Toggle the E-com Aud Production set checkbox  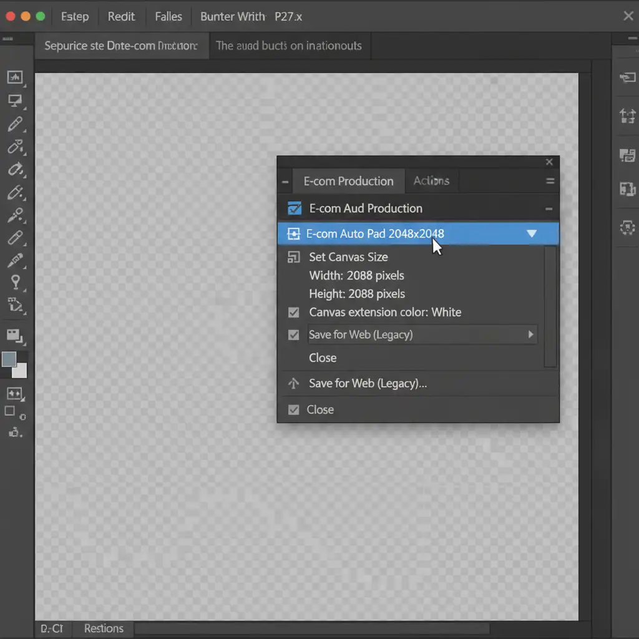(293, 208)
